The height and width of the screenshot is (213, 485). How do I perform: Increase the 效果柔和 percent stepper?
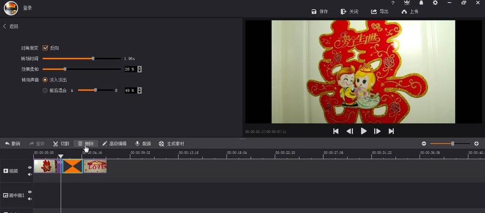140,68
